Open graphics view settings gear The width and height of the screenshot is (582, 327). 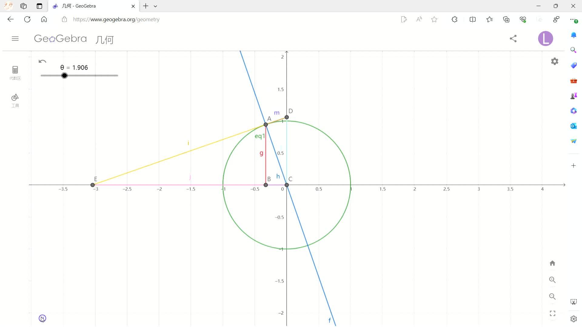pos(554,61)
